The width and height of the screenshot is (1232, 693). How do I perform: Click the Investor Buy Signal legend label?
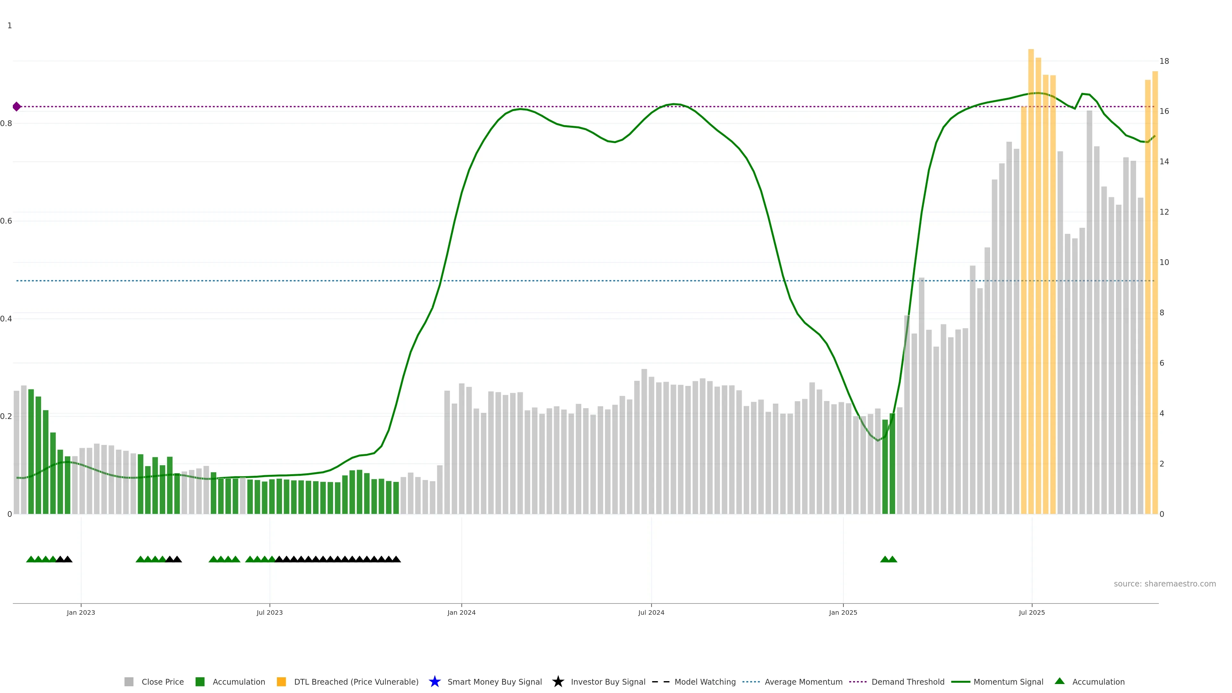point(608,681)
